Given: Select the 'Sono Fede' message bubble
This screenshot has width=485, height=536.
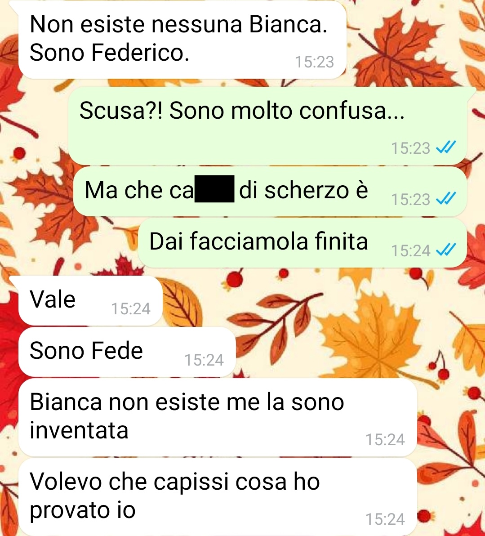Looking at the screenshot, I should pyautogui.click(x=127, y=351).
